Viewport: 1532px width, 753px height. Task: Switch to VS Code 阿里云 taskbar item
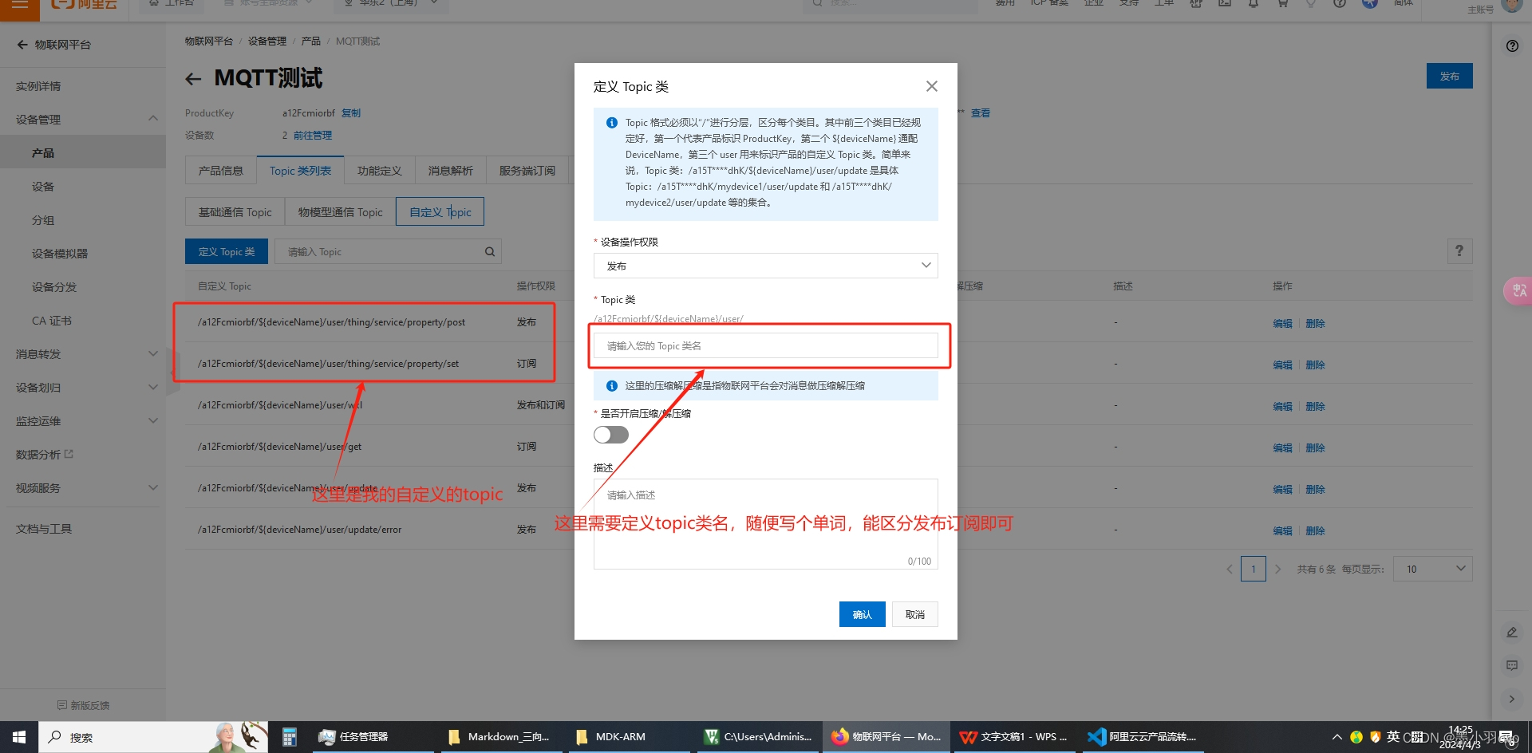point(1142,737)
